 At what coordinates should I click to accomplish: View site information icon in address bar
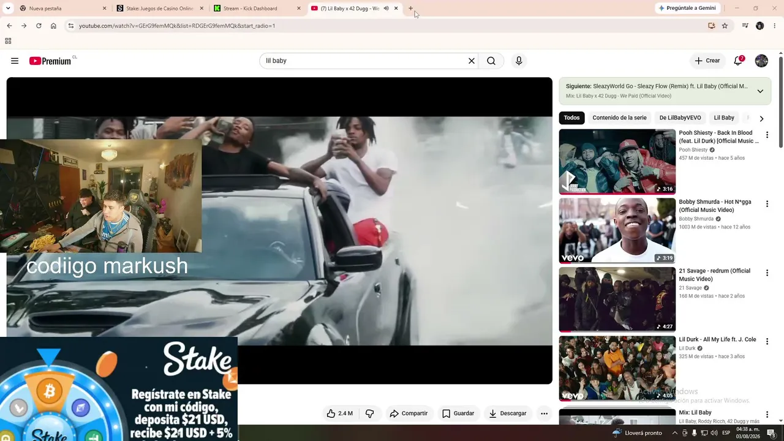pyautogui.click(x=71, y=26)
